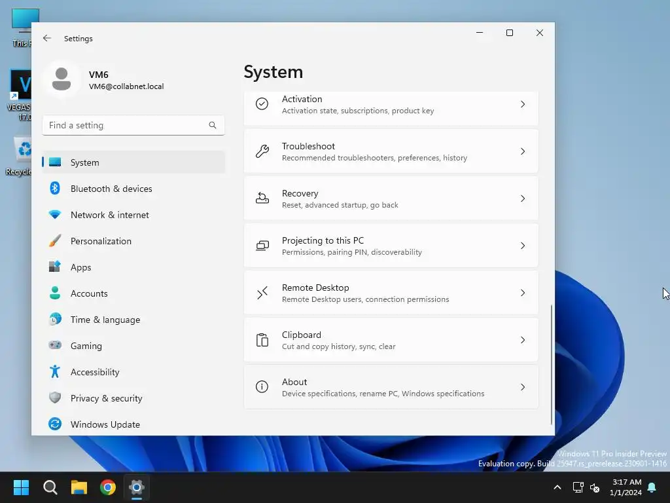Launch Google Chrome from taskbar
This screenshot has height=503, width=670.
pyautogui.click(x=108, y=487)
